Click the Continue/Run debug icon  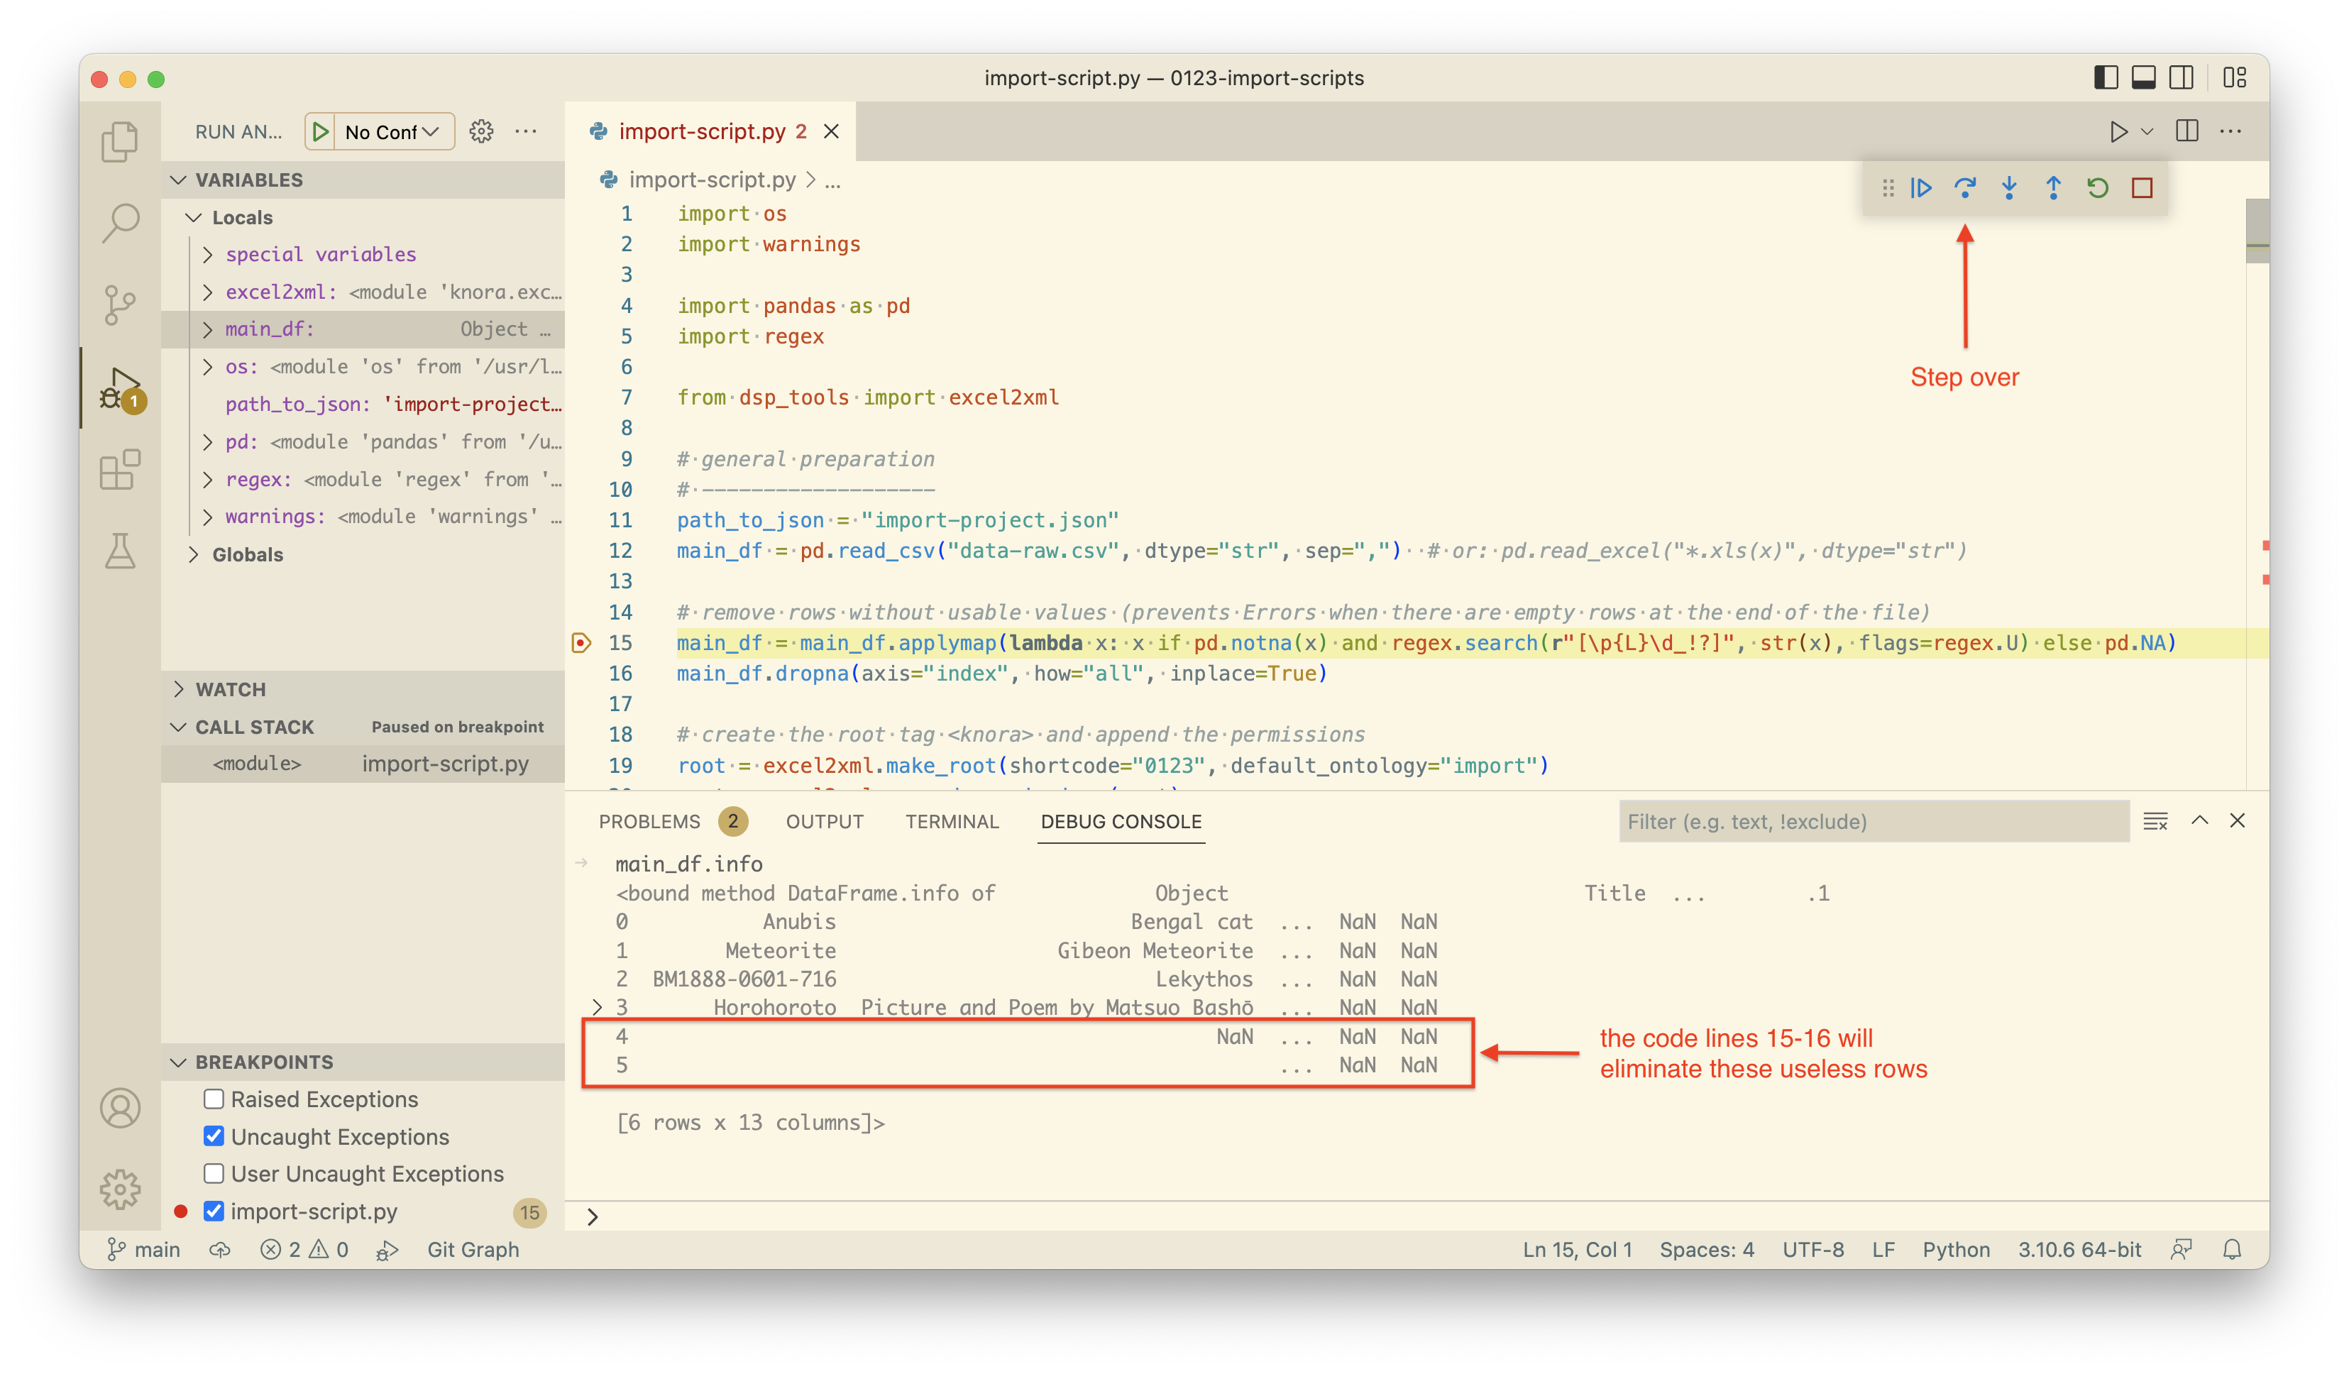point(1921,187)
